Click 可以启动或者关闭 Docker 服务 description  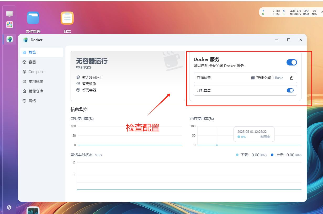[x=219, y=66]
